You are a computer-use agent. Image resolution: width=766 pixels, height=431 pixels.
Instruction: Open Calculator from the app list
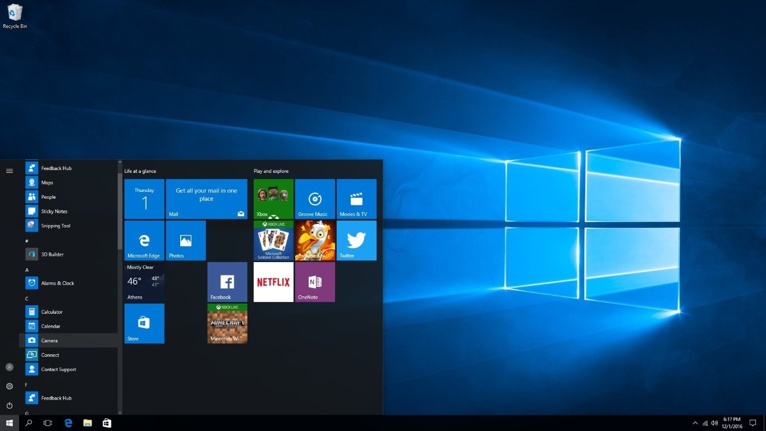(x=68, y=312)
